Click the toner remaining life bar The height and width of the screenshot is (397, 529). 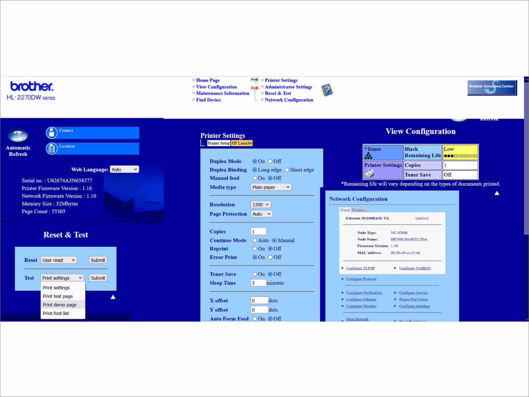460,156
